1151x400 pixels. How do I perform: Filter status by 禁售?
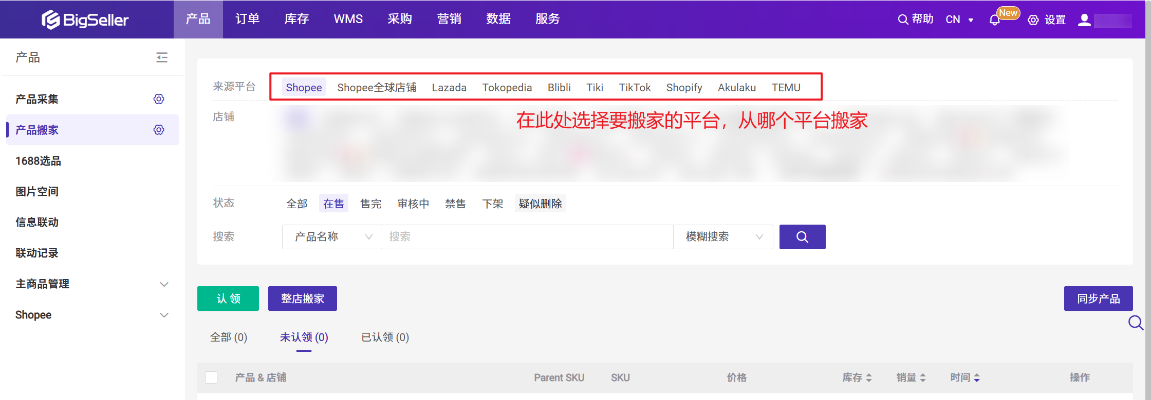pyautogui.click(x=456, y=204)
